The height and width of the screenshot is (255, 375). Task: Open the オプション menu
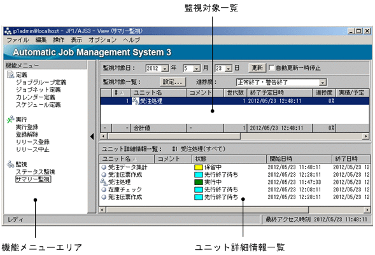pyautogui.click(x=103, y=40)
